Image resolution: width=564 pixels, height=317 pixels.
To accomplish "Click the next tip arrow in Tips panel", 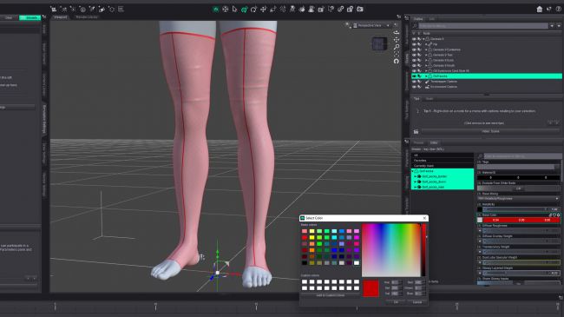I will click(557, 122).
